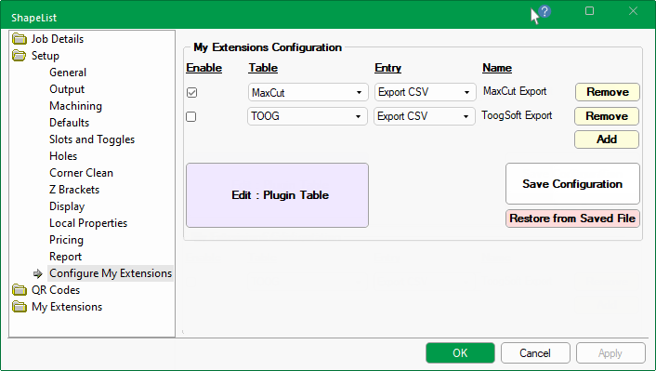Open the TOOG table dropdown

click(x=307, y=116)
